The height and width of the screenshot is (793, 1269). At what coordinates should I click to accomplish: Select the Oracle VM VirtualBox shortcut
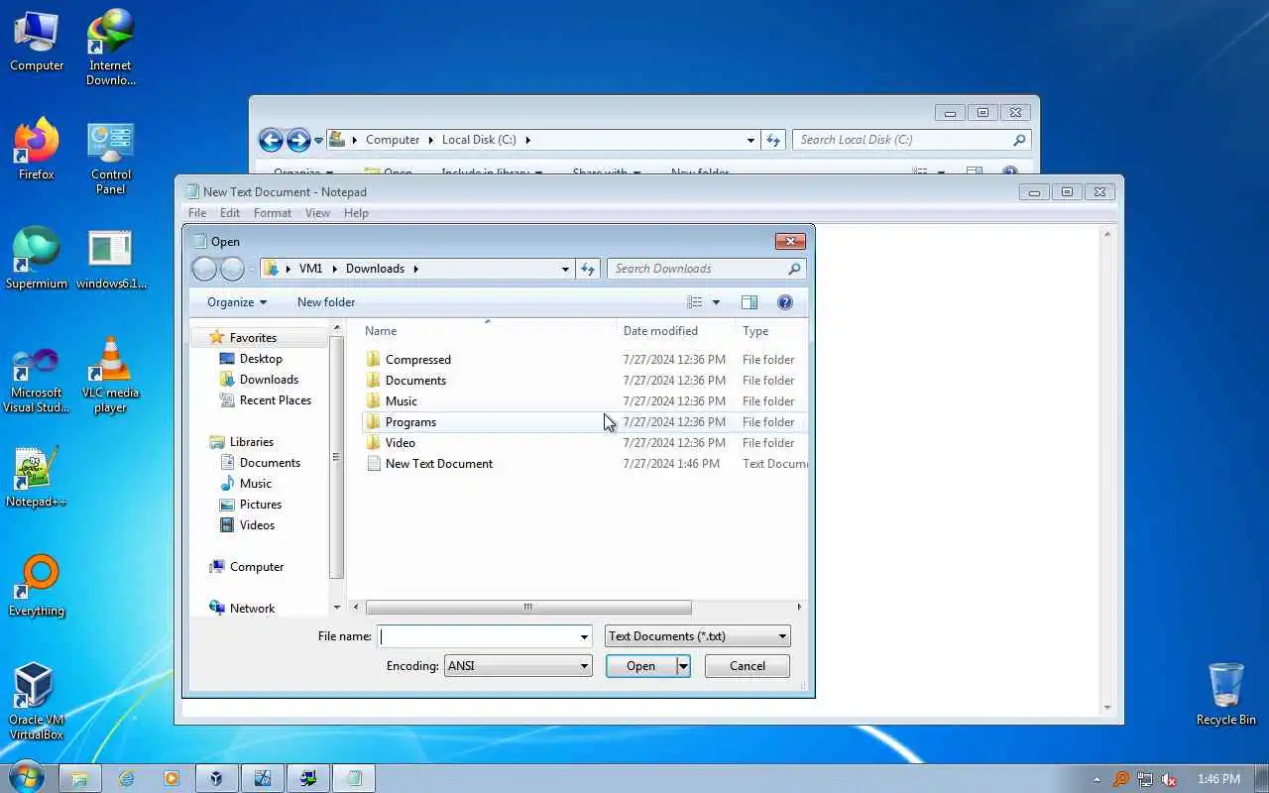click(x=37, y=702)
